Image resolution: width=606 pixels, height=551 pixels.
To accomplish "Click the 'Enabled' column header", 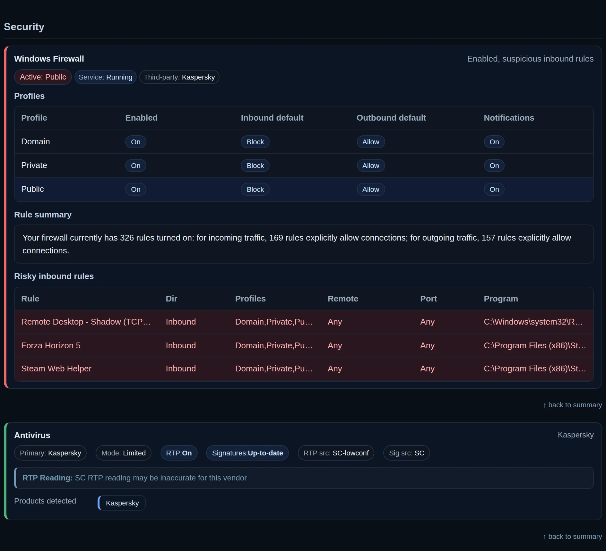I will pos(141,118).
